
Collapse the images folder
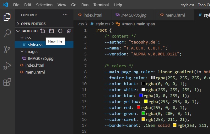[31, 51]
